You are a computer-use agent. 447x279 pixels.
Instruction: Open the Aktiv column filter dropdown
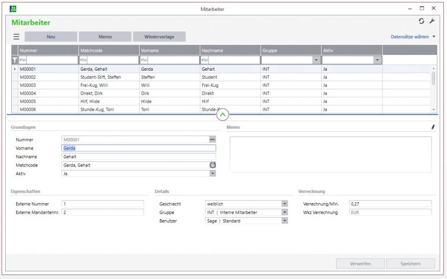pos(377,60)
